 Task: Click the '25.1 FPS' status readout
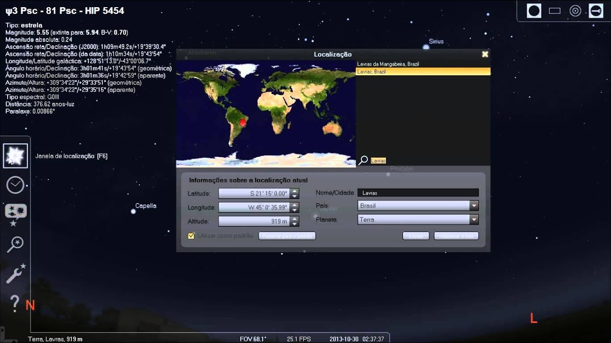pos(299,339)
